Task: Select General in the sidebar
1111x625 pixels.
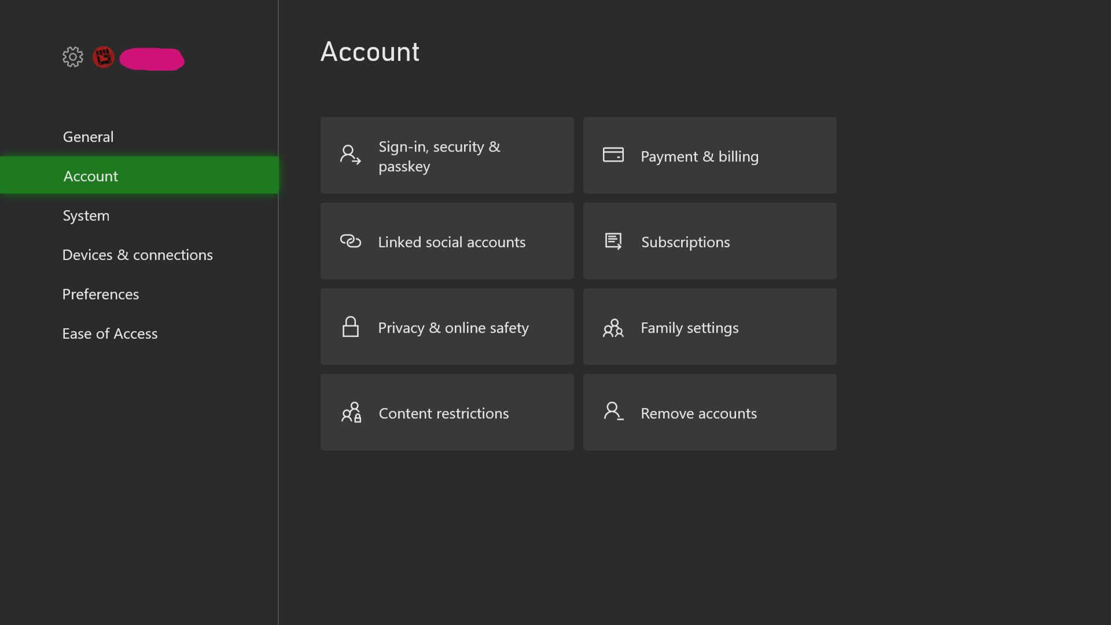Action: pos(87,137)
